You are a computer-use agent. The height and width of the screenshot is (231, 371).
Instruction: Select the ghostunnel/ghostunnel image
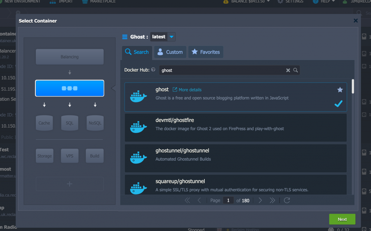235,158
